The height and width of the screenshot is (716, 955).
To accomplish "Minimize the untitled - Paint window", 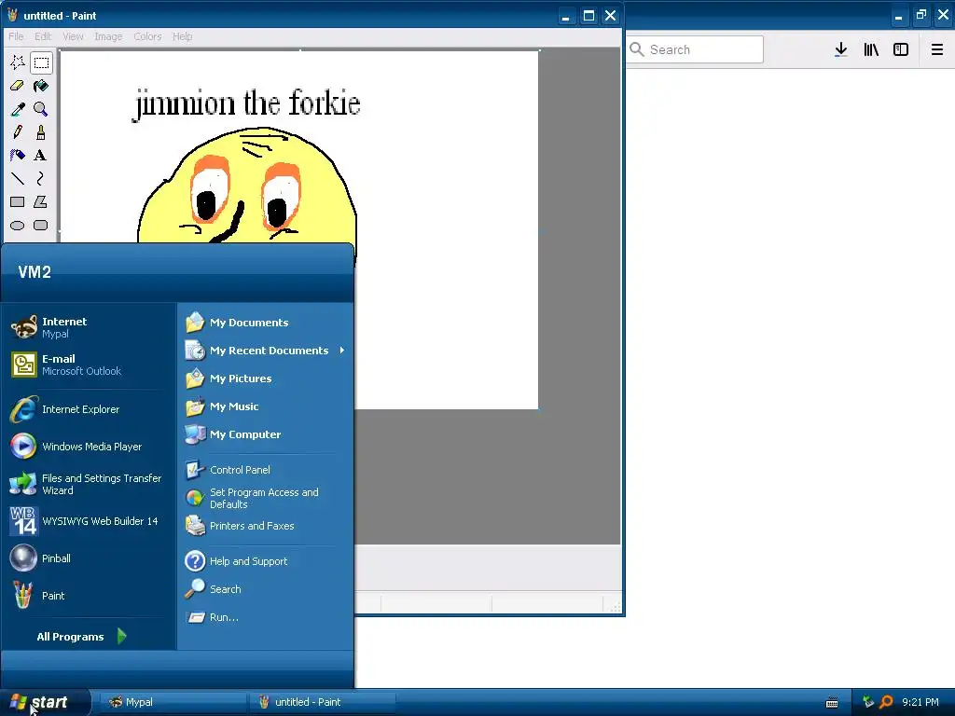I will pyautogui.click(x=566, y=16).
